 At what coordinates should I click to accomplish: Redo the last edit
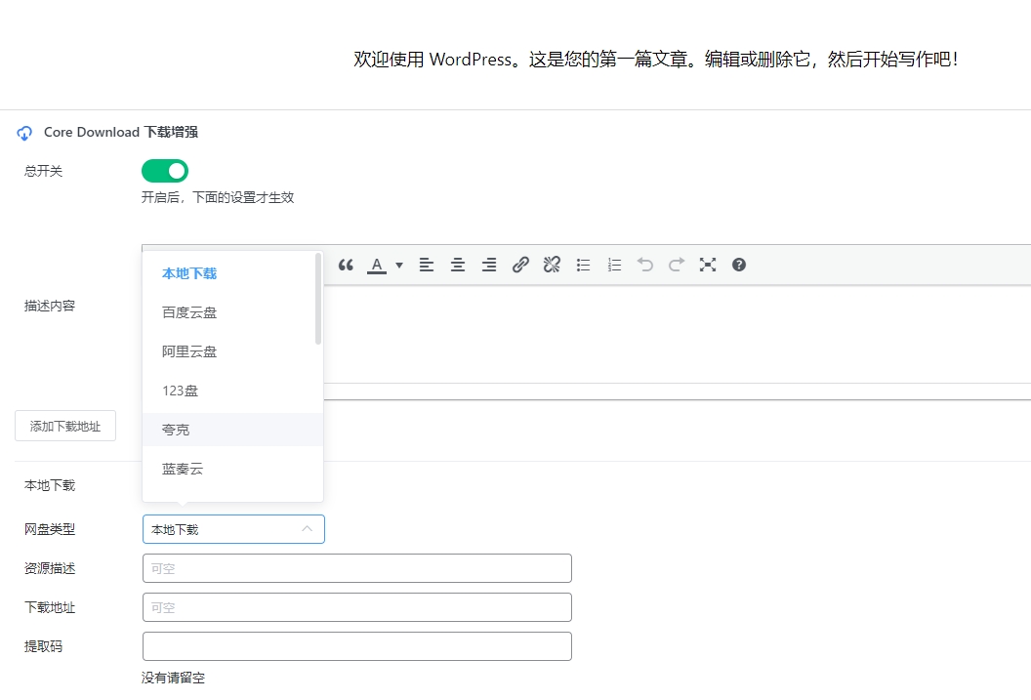676,264
